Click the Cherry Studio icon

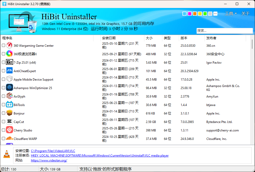pos(9,130)
